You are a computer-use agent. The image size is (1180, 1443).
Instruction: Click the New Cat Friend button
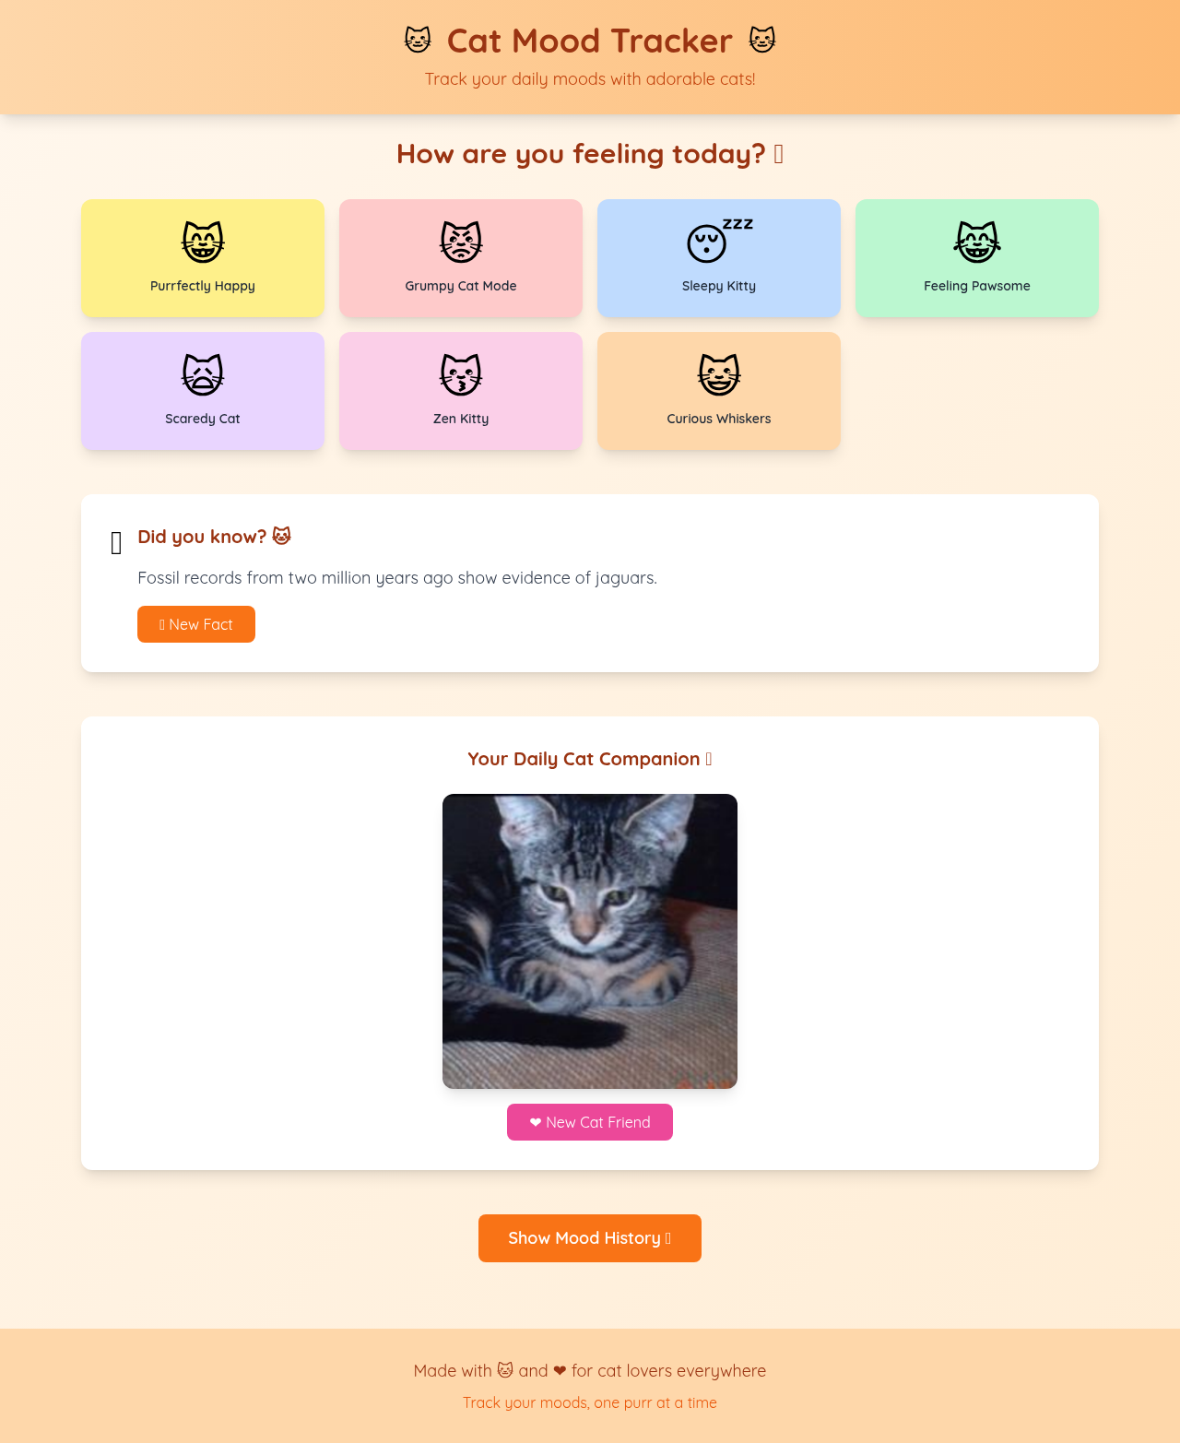[589, 1122]
